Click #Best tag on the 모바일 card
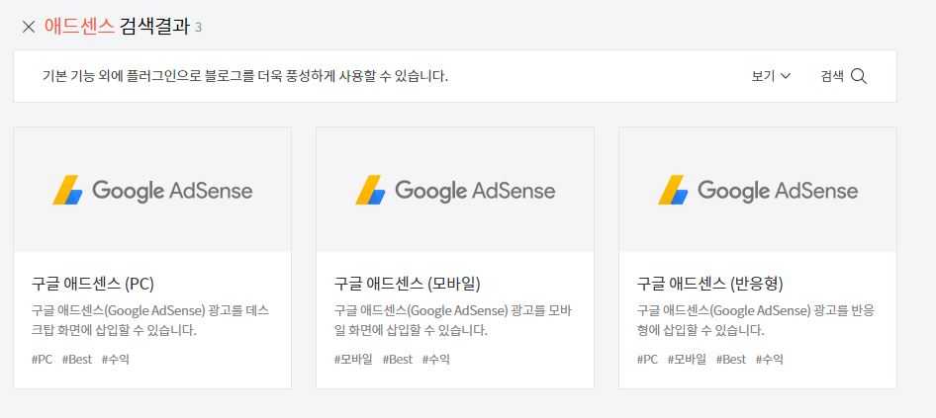The image size is (936, 418). tap(398, 360)
